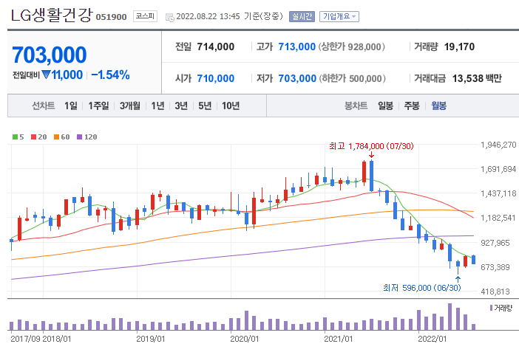Screen dimensions: 519x355
Task: Click the 최저 596,000 (06/30) low label
Action: pyautogui.click(x=421, y=288)
